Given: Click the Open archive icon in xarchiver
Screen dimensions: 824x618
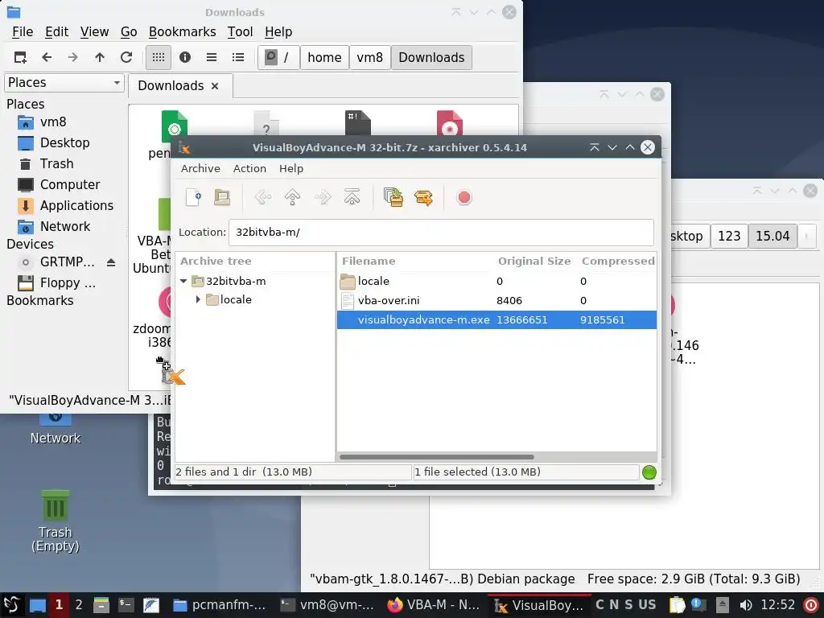Looking at the screenshot, I should click(222, 198).
